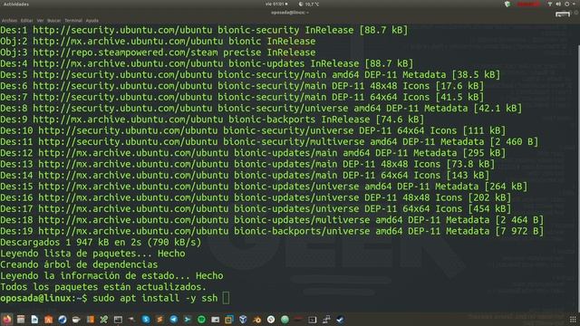This screenshot has width=580, height=326.
Task: Open the Editar menu
Action: [26, 21]
